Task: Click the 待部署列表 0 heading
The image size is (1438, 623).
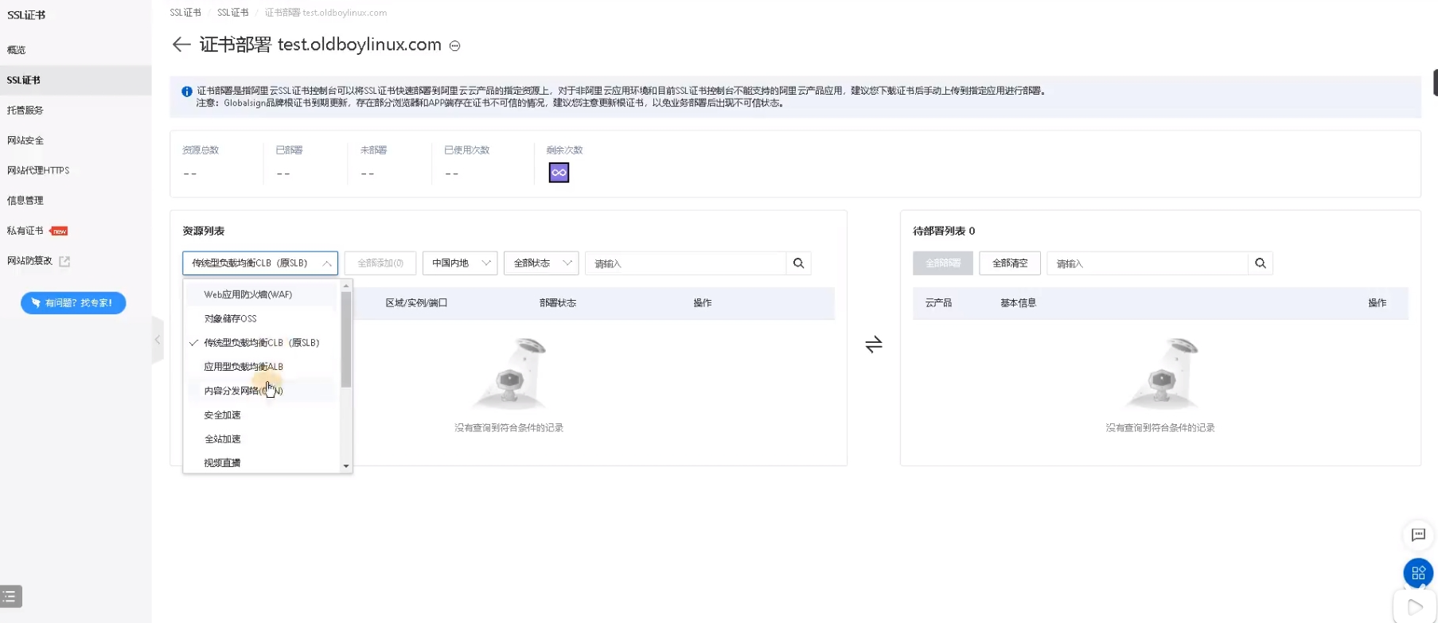Action: [x=944, y=231]
